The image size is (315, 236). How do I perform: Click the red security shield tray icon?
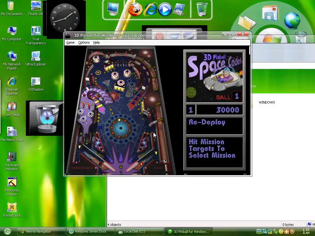pyautogui.click(x=292, y=231)
